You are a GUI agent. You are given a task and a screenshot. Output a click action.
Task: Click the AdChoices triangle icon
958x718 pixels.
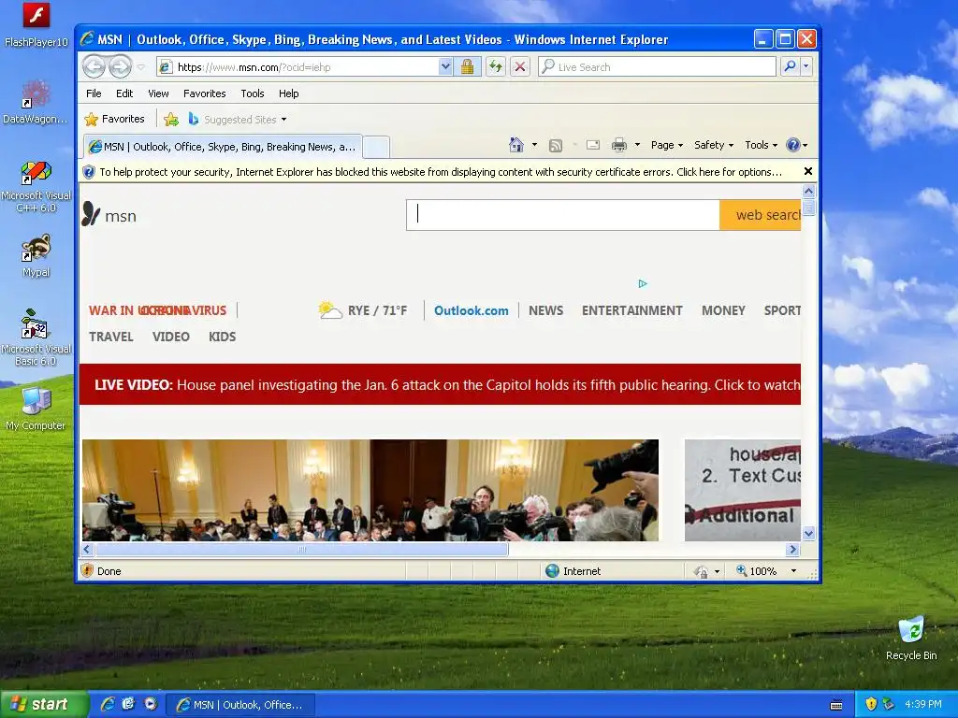coord(643,283)
